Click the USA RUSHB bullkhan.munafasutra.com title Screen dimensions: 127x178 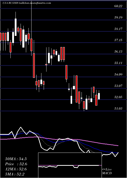click(26, 3)
